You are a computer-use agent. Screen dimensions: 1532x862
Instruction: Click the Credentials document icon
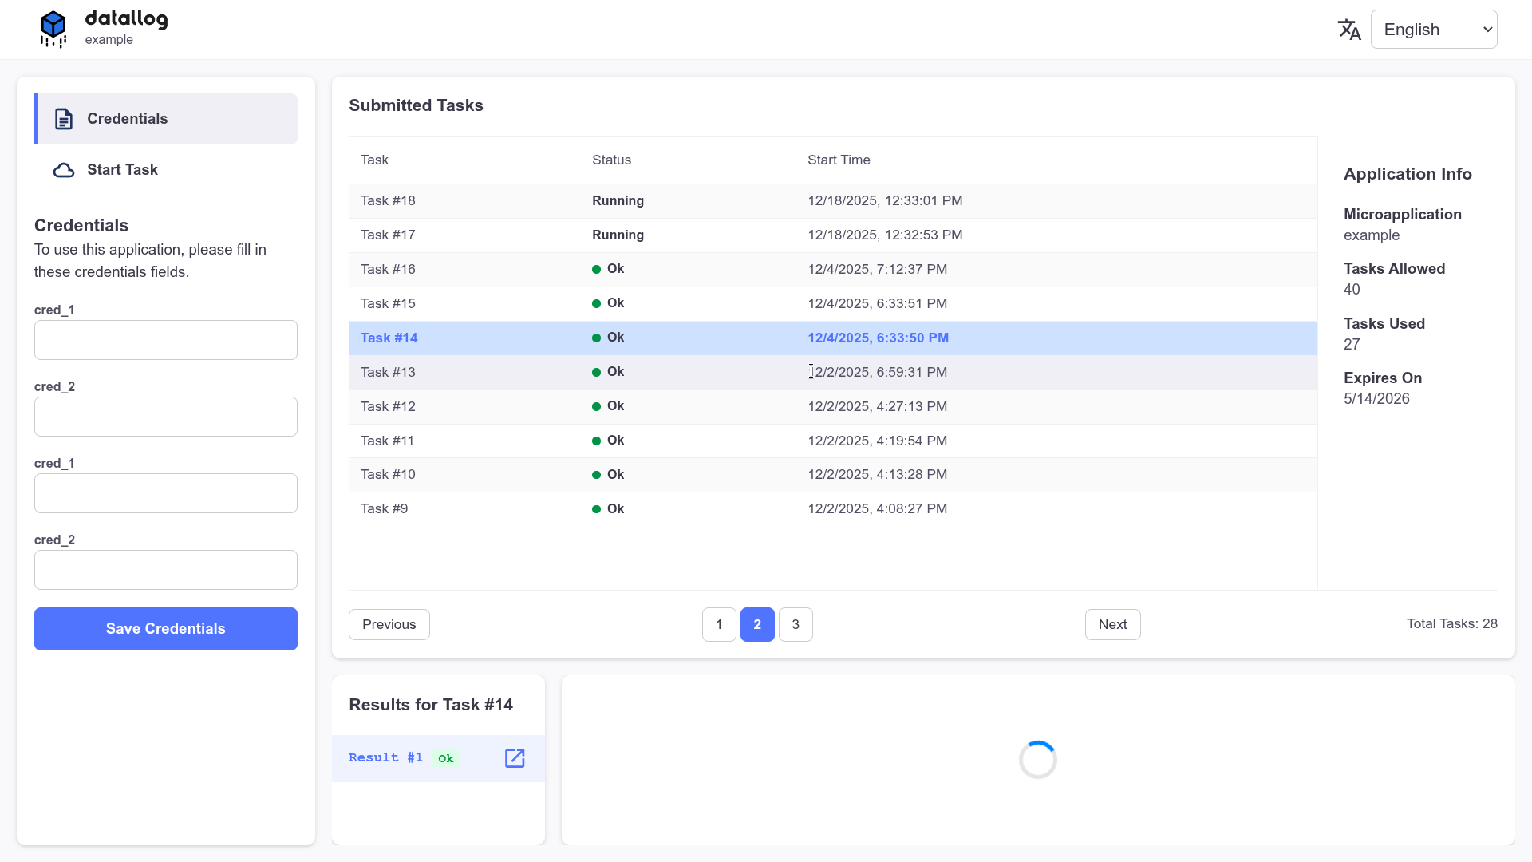(64, 119)
